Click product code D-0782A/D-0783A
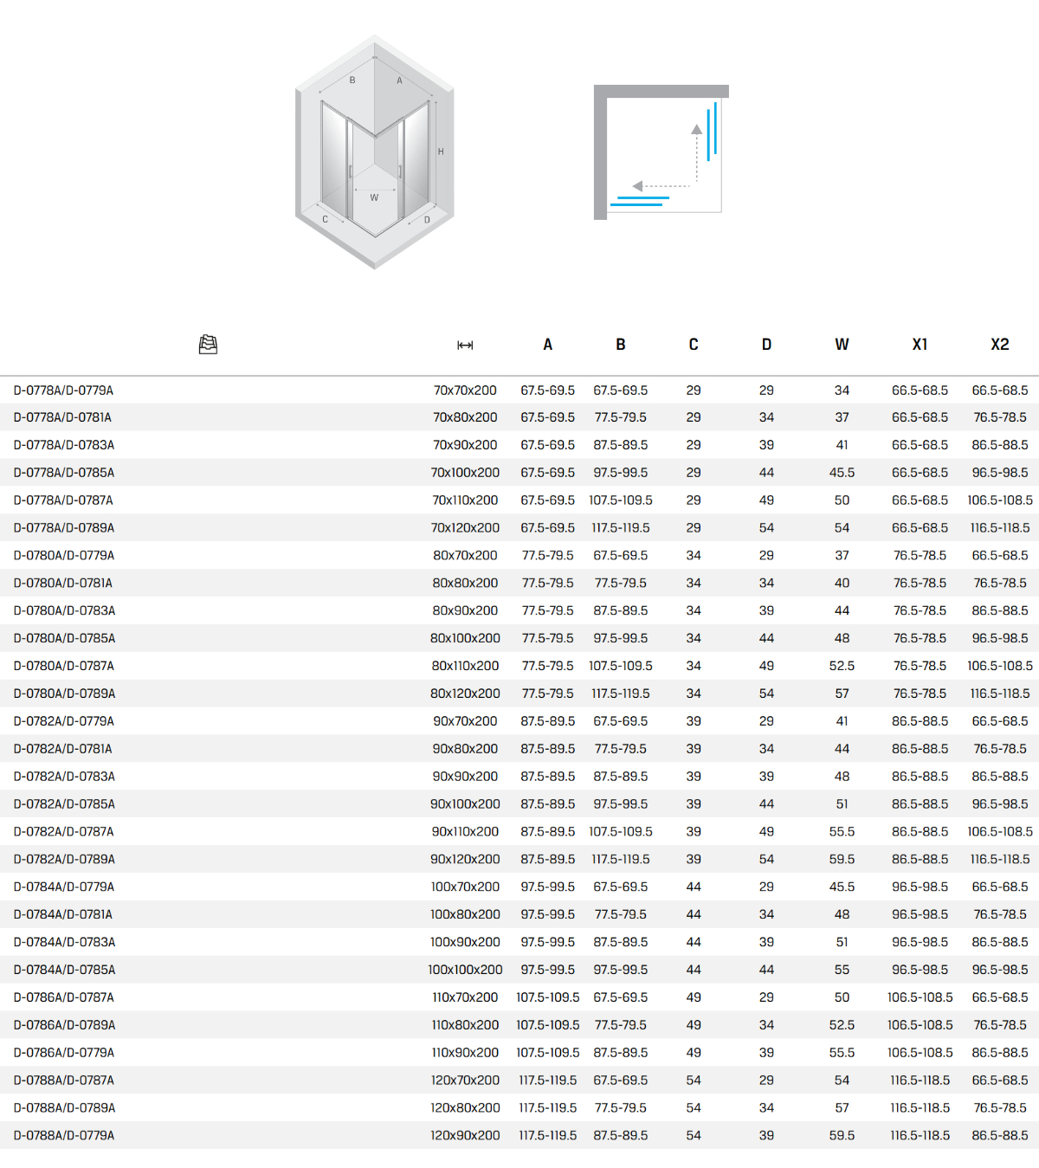 [64, 777]
